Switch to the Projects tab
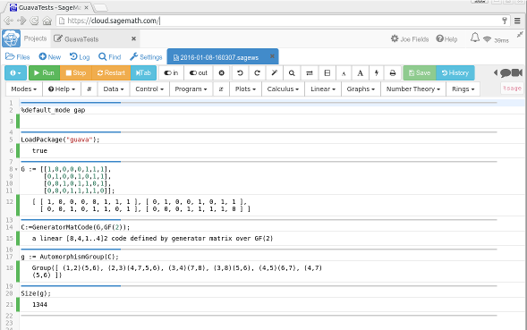 [35, 38]
